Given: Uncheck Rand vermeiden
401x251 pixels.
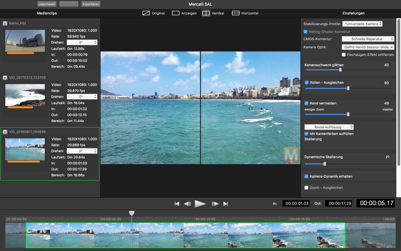Looking at the screenshot, I should (307, 103).
